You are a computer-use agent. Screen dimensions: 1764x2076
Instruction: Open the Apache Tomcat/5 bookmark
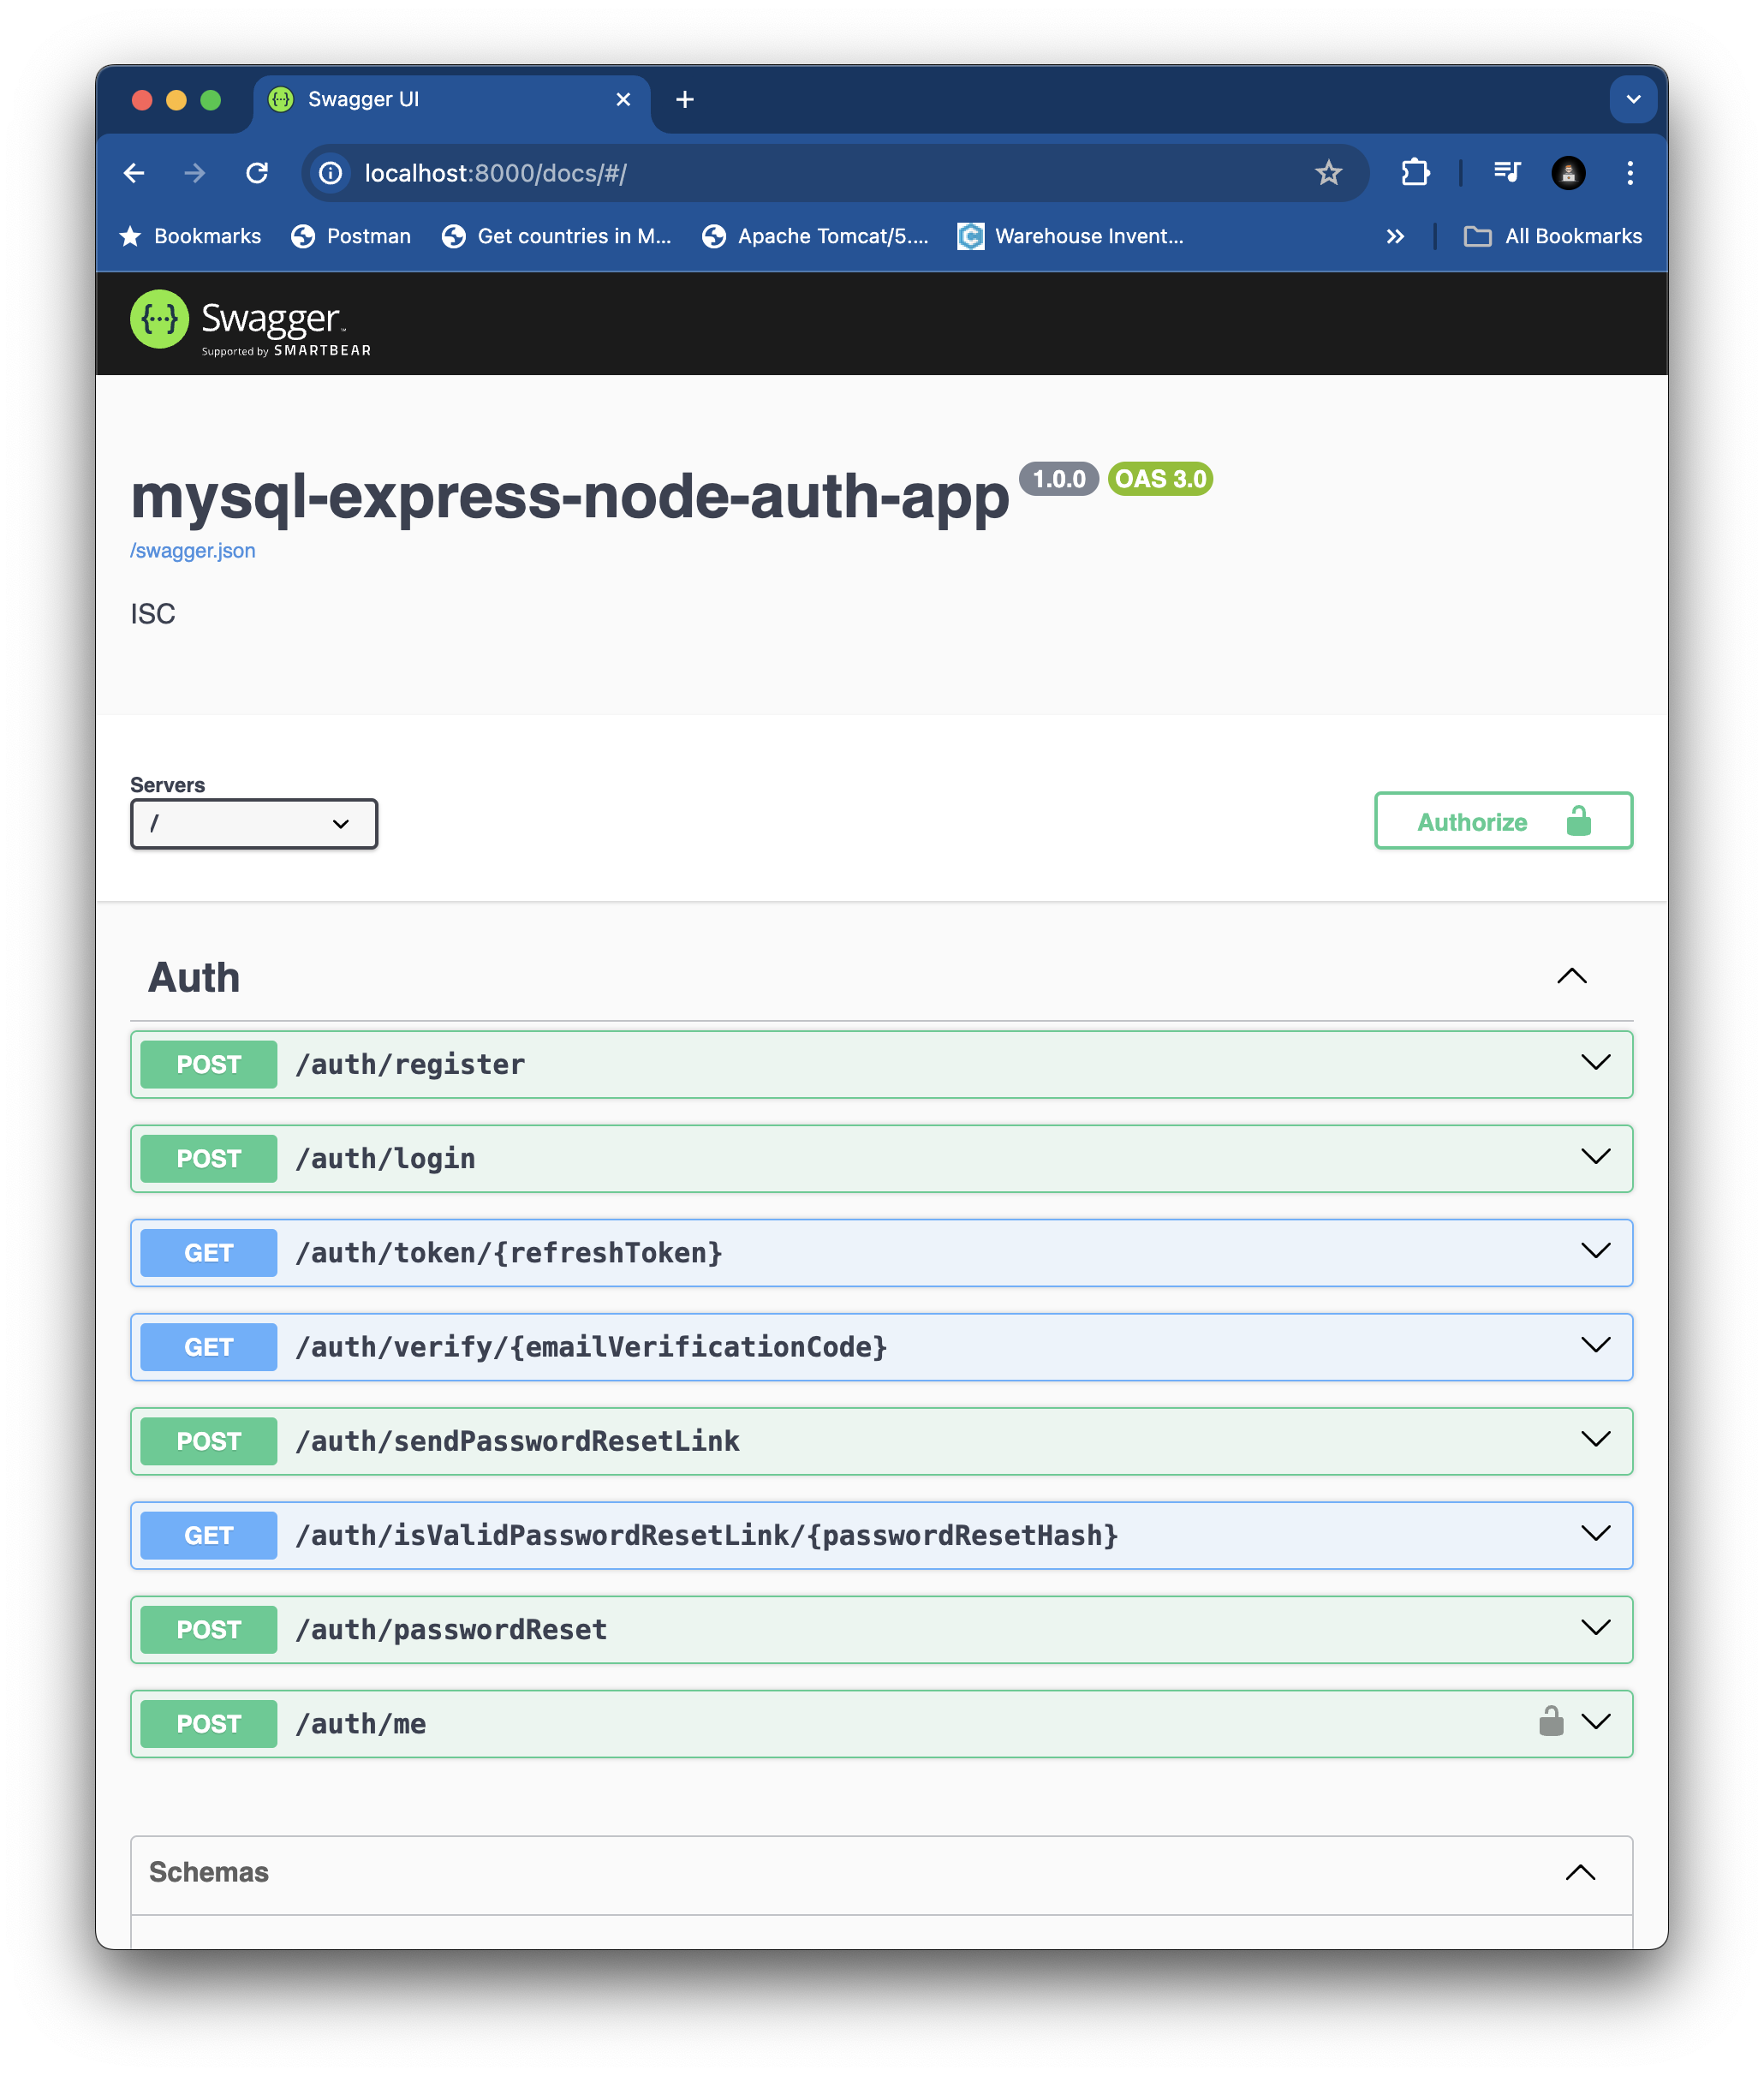tap(815, 236)
